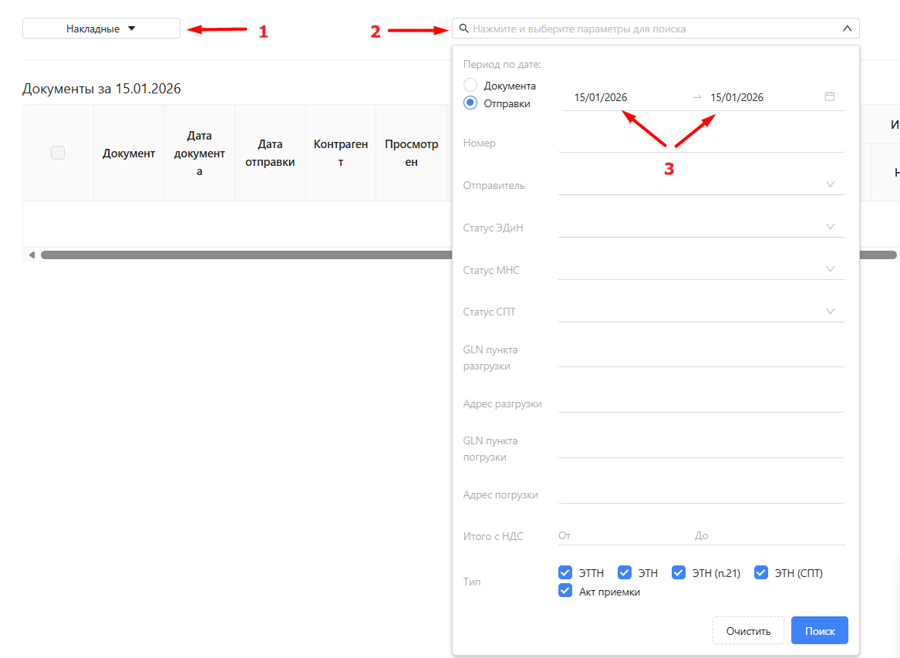Open the calendar icon in the date range
900x658 pixels.
point(830,97)
